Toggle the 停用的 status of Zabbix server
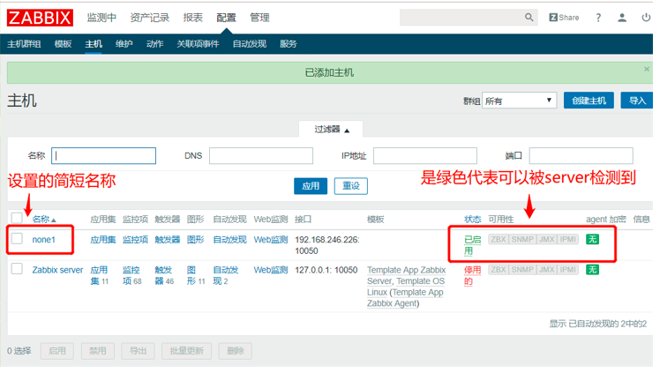 [472, 275]
